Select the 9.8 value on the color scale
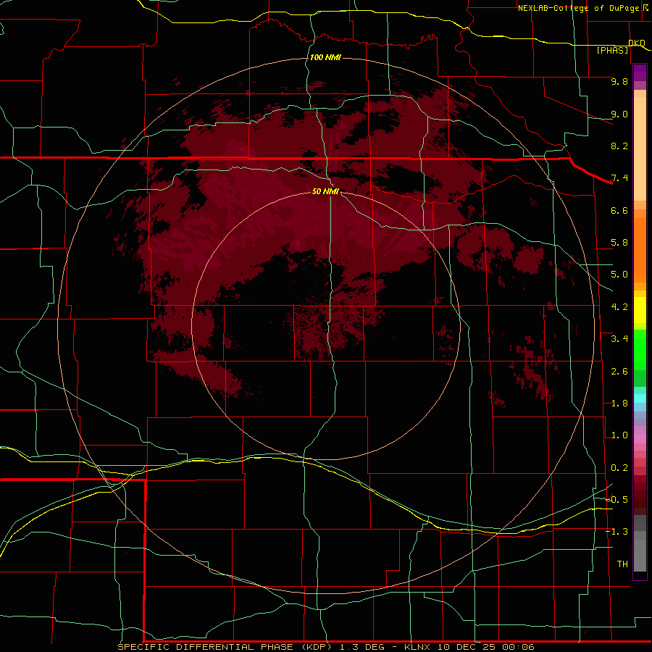Screen dimensions: 652x652 click(x=619, y=81)
